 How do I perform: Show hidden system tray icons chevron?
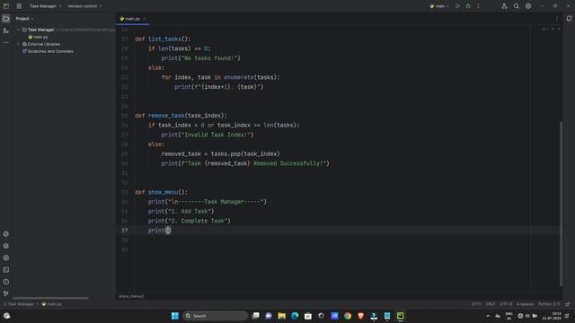pyautogui.click(x=488, y=316)
